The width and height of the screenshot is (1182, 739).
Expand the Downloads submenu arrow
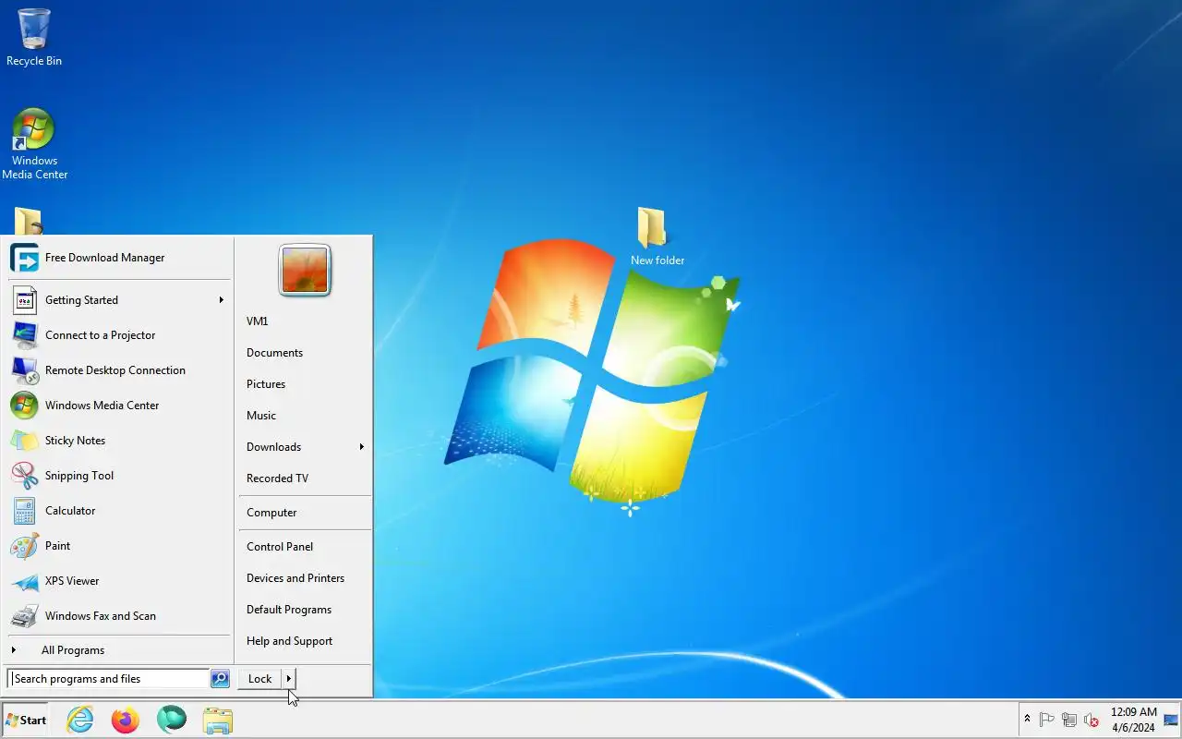click(361, 447)
